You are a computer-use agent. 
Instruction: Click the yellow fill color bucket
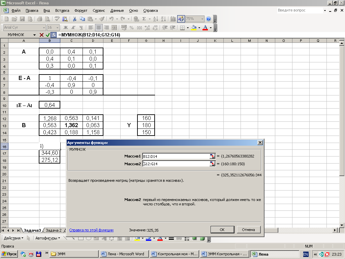coord(194,28)
